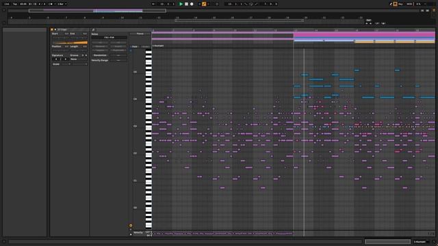Jump to Previous Locator arrow

(x=367, y=23)
